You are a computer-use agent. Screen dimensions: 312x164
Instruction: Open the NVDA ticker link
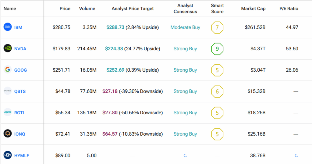pos(20,49)
